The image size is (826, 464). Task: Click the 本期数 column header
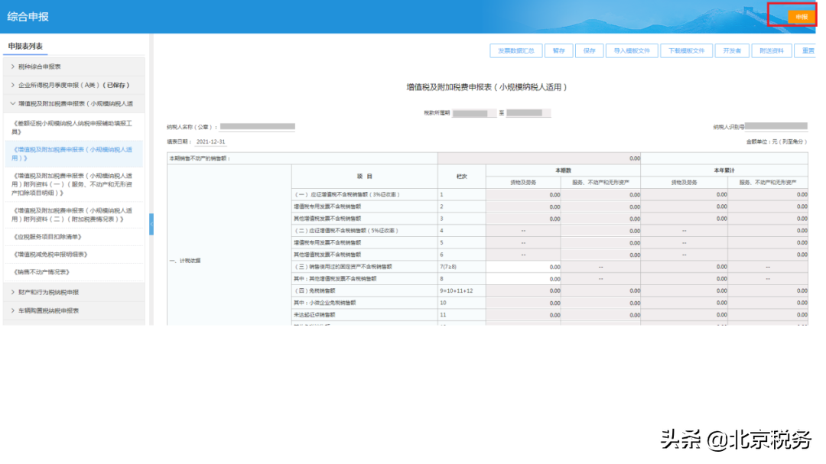[563, 170]
